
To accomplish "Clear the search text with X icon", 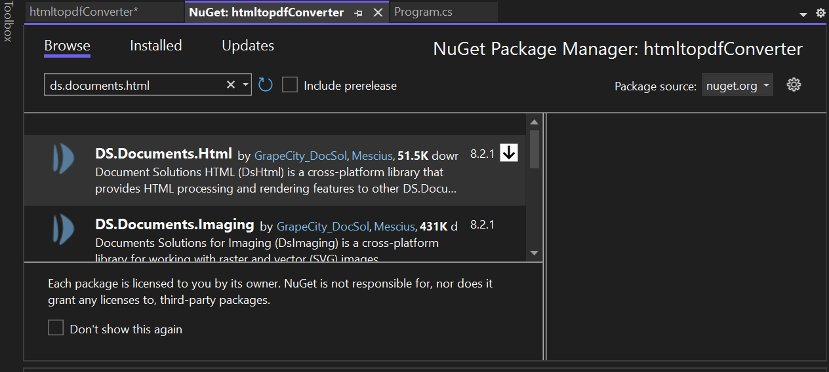I will (231, 84).
